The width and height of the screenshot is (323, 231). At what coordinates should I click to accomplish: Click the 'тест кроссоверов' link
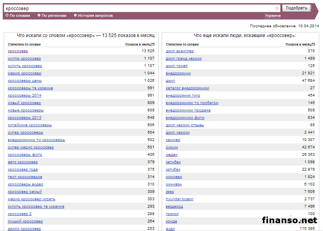(x=25, y=177)
